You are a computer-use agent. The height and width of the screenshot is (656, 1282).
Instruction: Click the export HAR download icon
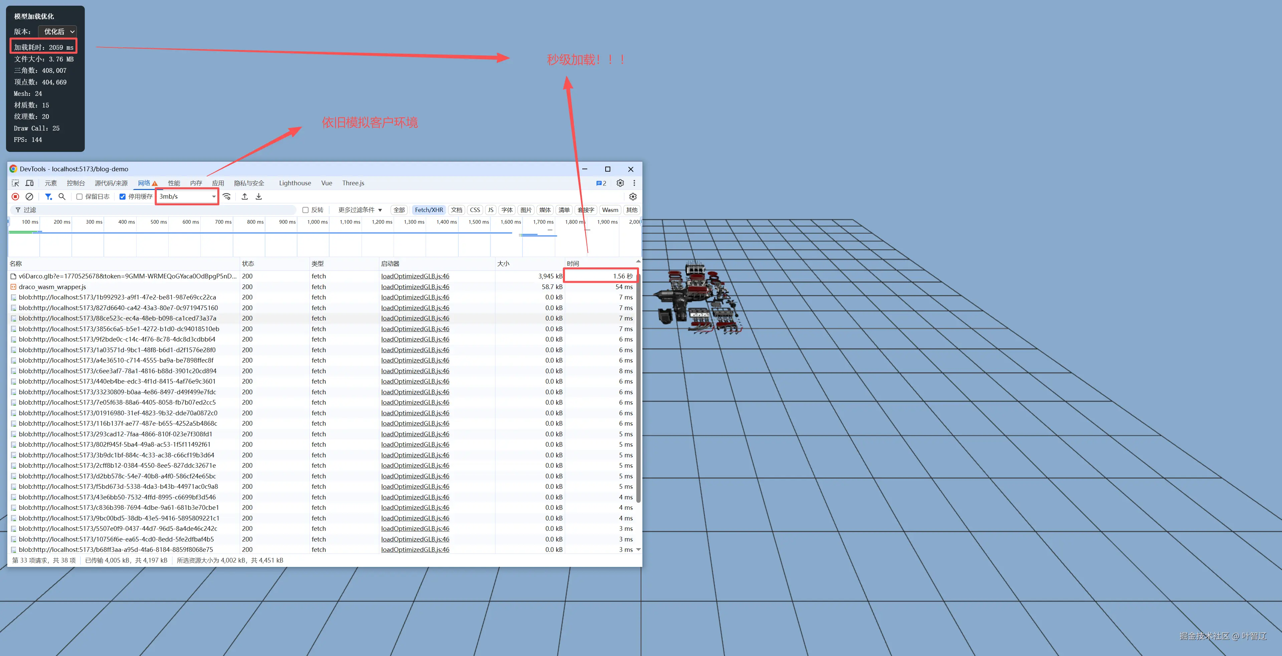click(x=259, y=197)
